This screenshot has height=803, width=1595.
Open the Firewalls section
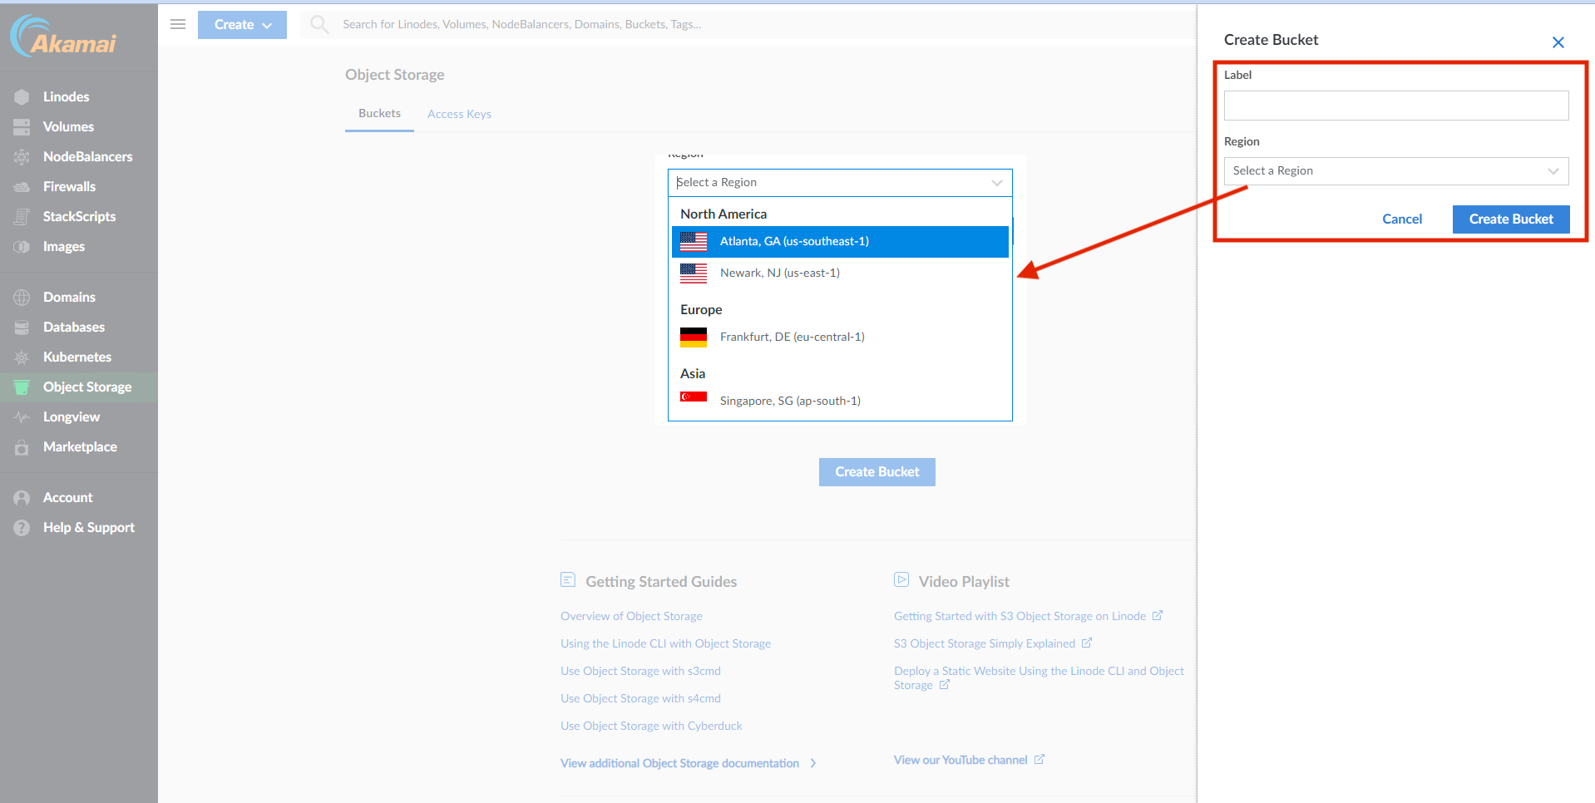click(x=79, y=186)
